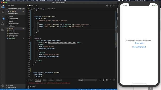Open the Source Control view
The width and height of the screenshot is (161, 90).
3,18
